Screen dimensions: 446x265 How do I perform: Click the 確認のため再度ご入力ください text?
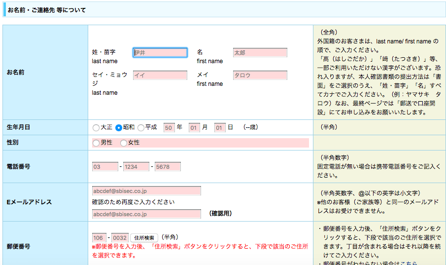coord(134,202)
